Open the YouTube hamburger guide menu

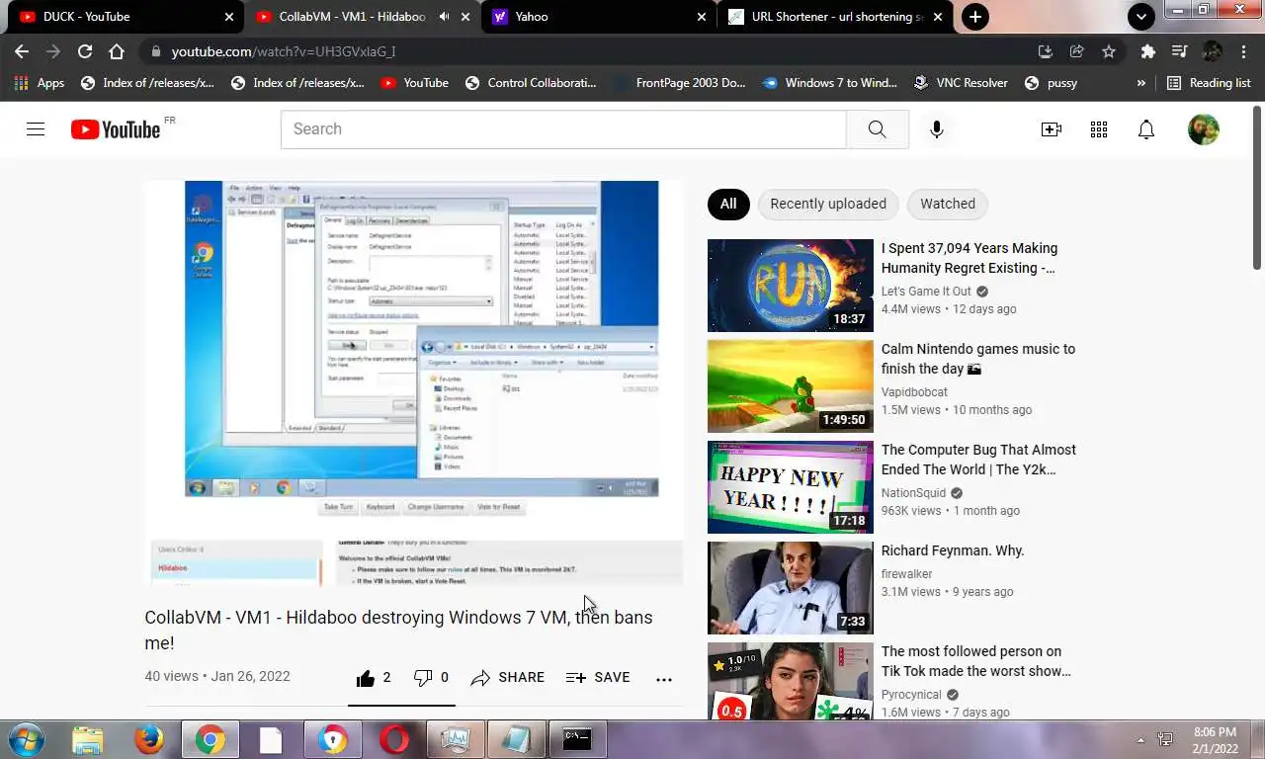(36, 129)
